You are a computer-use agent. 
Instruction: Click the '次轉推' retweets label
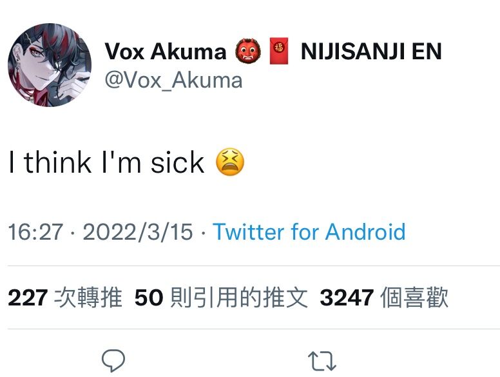88,298
